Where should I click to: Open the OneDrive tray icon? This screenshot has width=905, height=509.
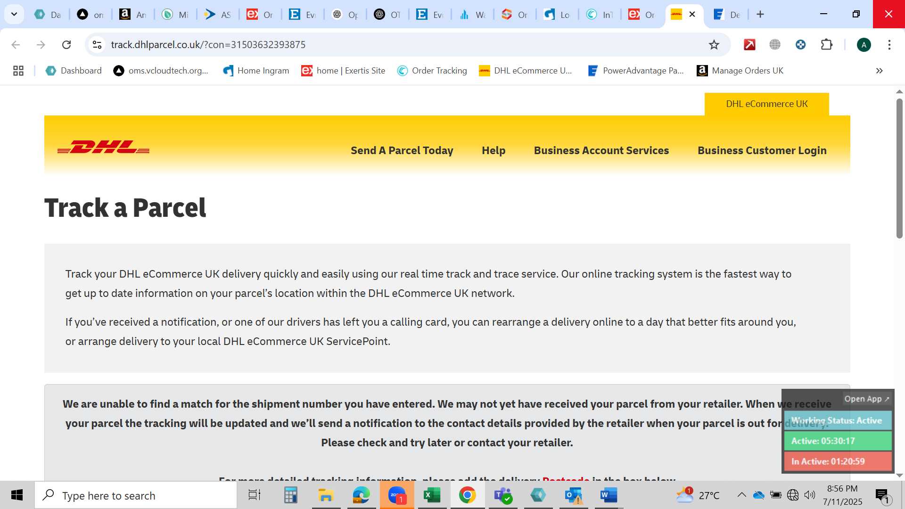758,495
